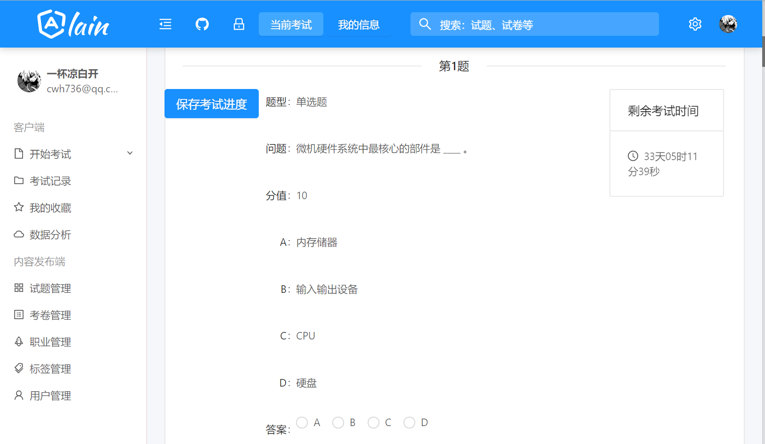Click the user avatar in top right
Screen dimensions: 765x444
728,24
